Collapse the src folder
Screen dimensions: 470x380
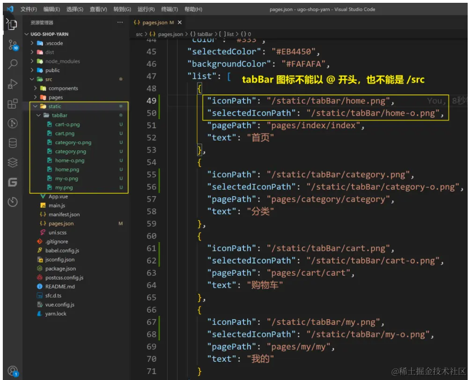pos(49,79)
